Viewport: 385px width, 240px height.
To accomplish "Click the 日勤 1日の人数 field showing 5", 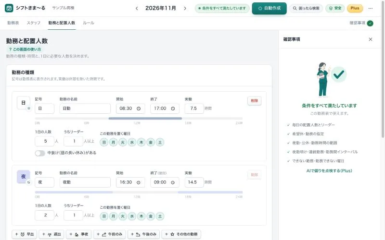I will [x=44, y=141].
